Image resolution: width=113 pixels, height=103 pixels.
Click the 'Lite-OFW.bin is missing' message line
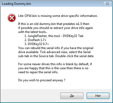pyautogui.click(x=58, y=16)
